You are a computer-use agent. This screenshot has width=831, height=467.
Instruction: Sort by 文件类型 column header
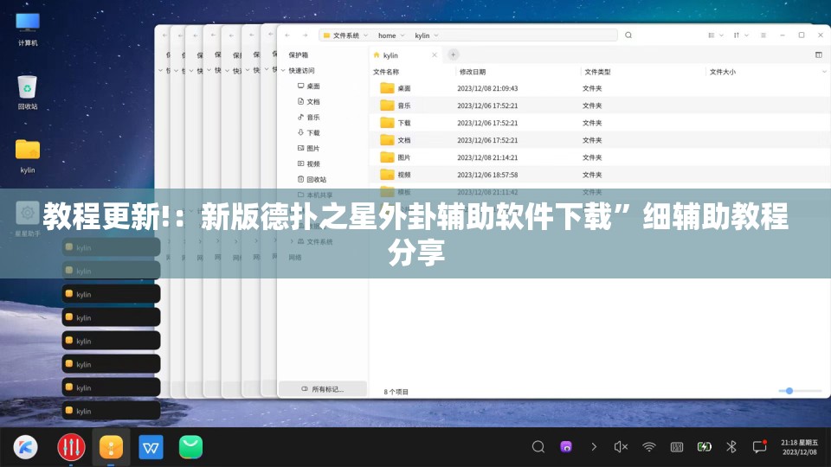[597, 72]
